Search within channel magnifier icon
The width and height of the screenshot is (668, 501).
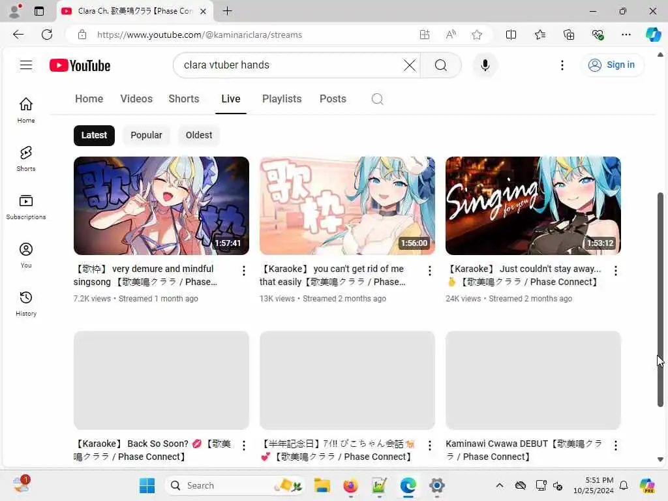[377, 99]
